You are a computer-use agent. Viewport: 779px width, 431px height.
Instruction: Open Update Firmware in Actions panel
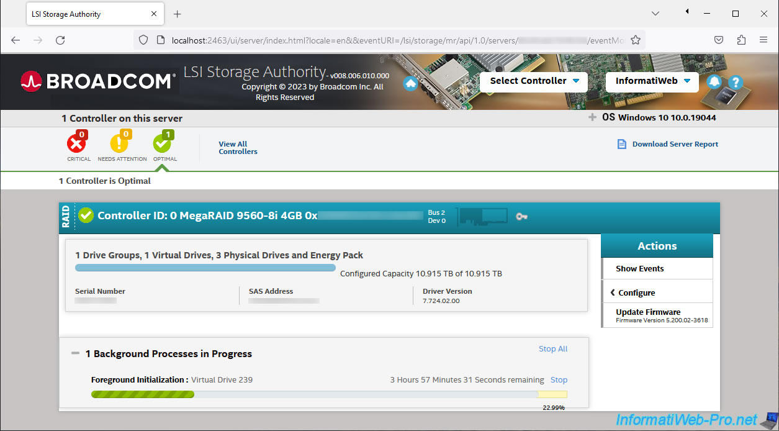point(657,315)
